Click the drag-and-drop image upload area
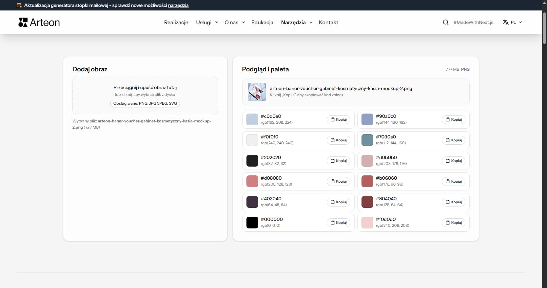 [x=145, y=95]
